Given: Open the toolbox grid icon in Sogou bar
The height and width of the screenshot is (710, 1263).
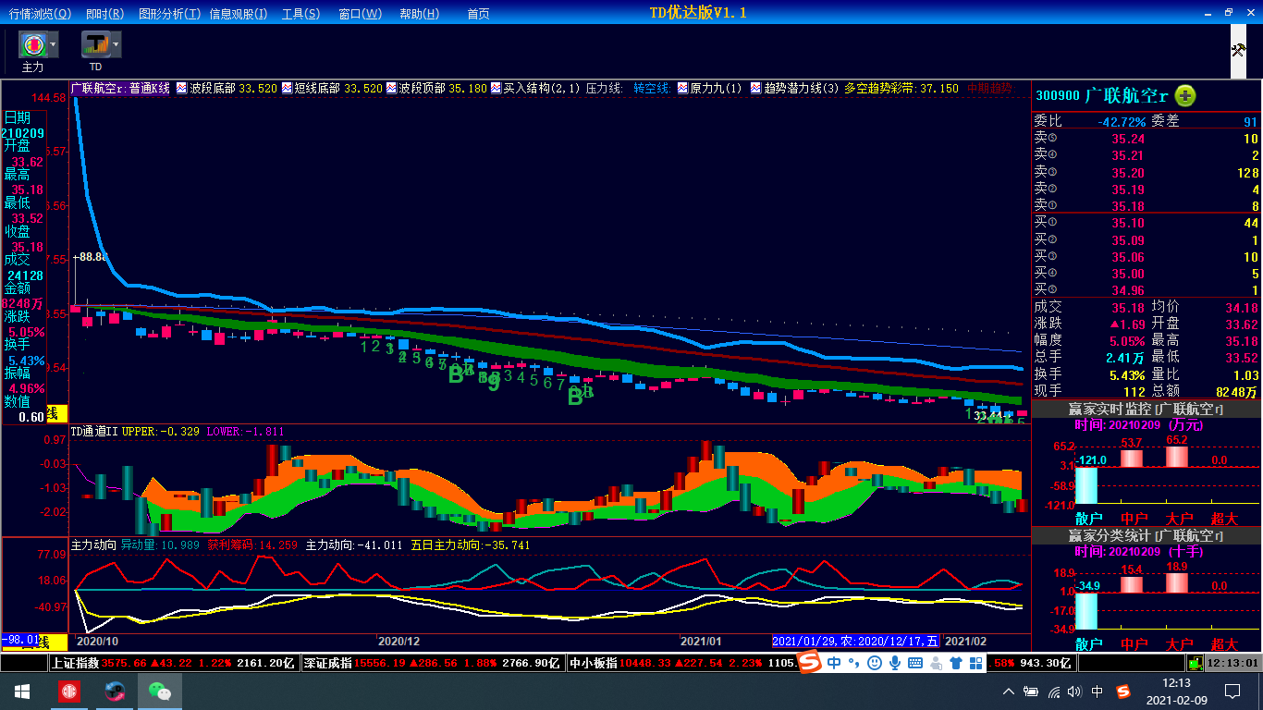Looking at the screenshot, I should point(976,663).
